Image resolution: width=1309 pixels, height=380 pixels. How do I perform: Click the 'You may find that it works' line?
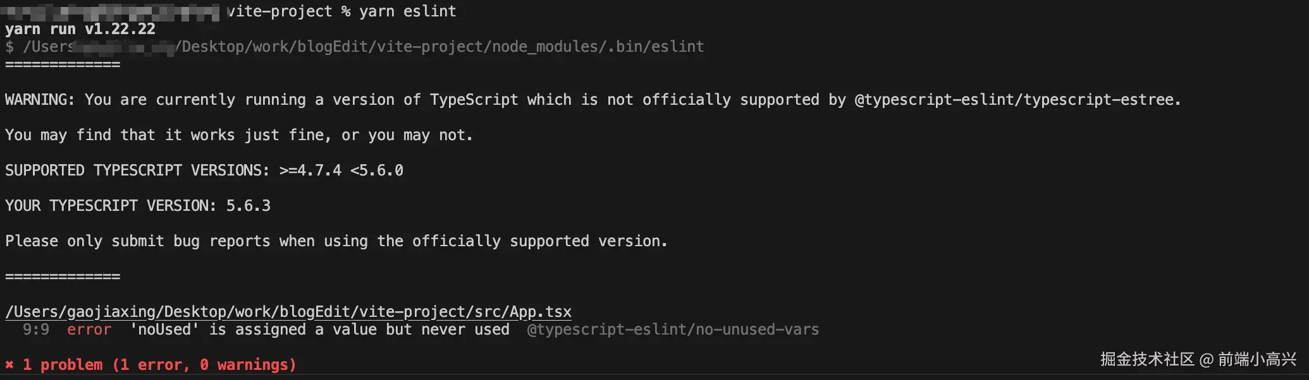coord(238,135)
